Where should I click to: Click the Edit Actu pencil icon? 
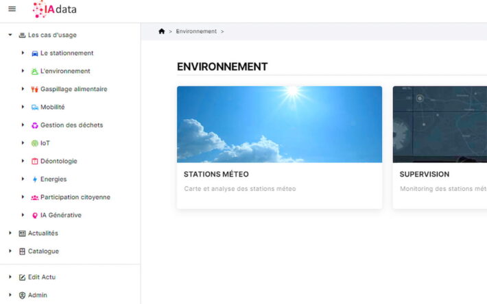click(x=22, y=277)
